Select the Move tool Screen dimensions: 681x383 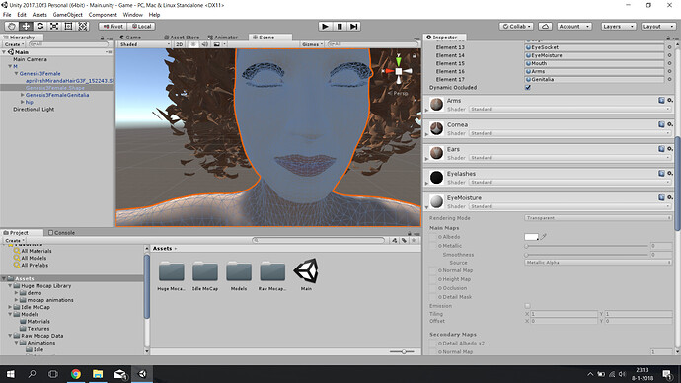26,26
